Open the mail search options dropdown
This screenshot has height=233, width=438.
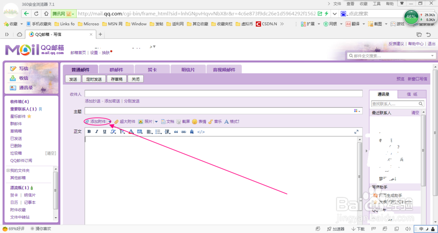[x=432, y=56]
